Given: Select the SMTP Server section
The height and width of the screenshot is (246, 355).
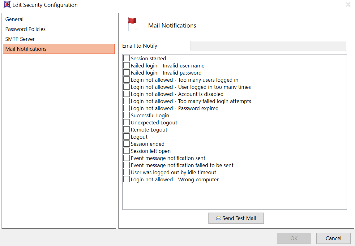Looking at the screenshot, I should pyautogui.click(x=20, y=39).
